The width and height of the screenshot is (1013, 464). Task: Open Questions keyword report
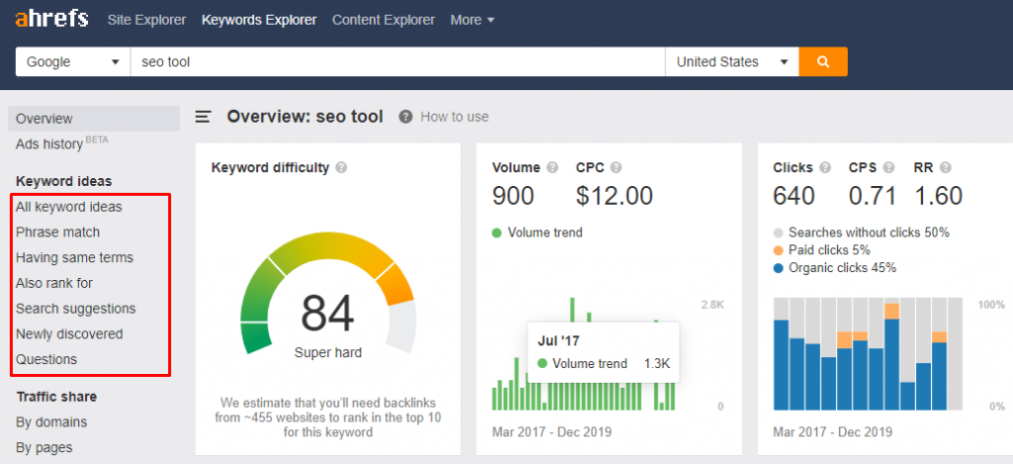coord(46,359)
